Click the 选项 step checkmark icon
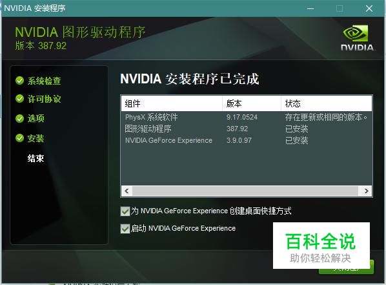The width and height of the screenshot is (386, 285). pos(19,118)
